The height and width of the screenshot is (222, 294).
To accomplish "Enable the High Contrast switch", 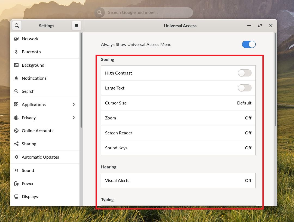I will click(x=244, y=73).
